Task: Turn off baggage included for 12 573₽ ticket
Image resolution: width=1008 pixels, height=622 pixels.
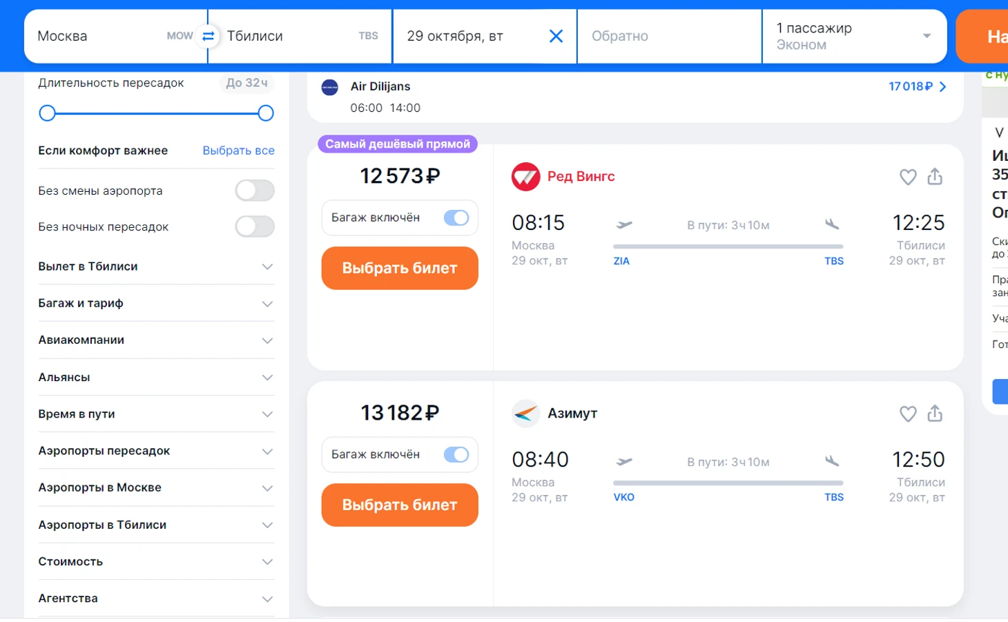Action: (x=456, y=218)
